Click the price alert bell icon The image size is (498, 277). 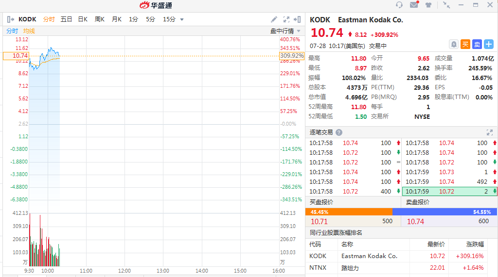coord(454,44)
